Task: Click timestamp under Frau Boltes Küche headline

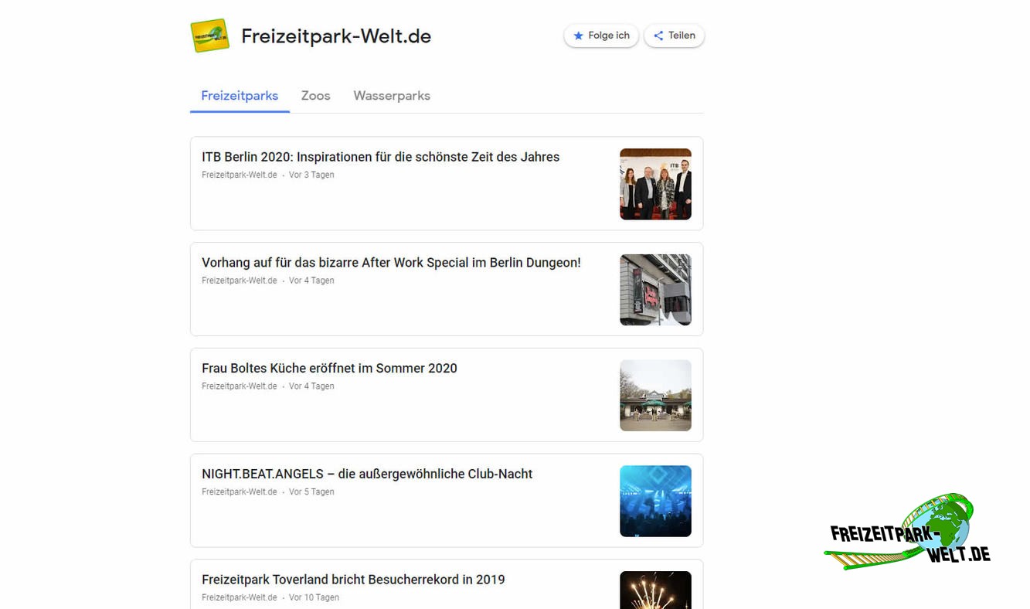Action: [311, 386]
